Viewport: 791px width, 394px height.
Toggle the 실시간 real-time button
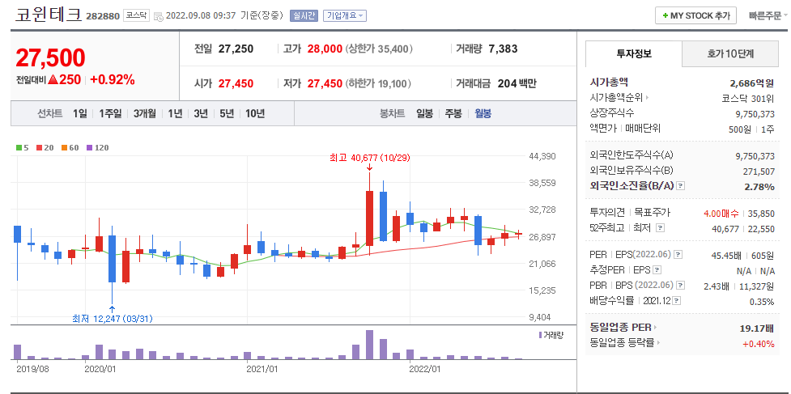(304, 15)
